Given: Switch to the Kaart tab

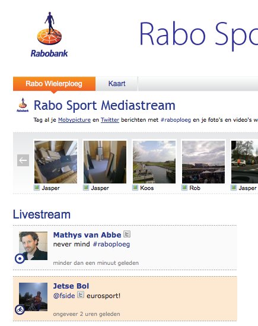Looking at the screenshot, I should pyautogui.click(x=117, y=84).
